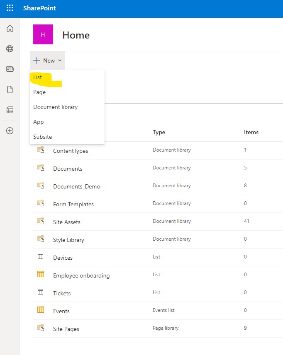Click the Events list icon
The width and height of the screenshot is (283, 355).
[41, 310]
